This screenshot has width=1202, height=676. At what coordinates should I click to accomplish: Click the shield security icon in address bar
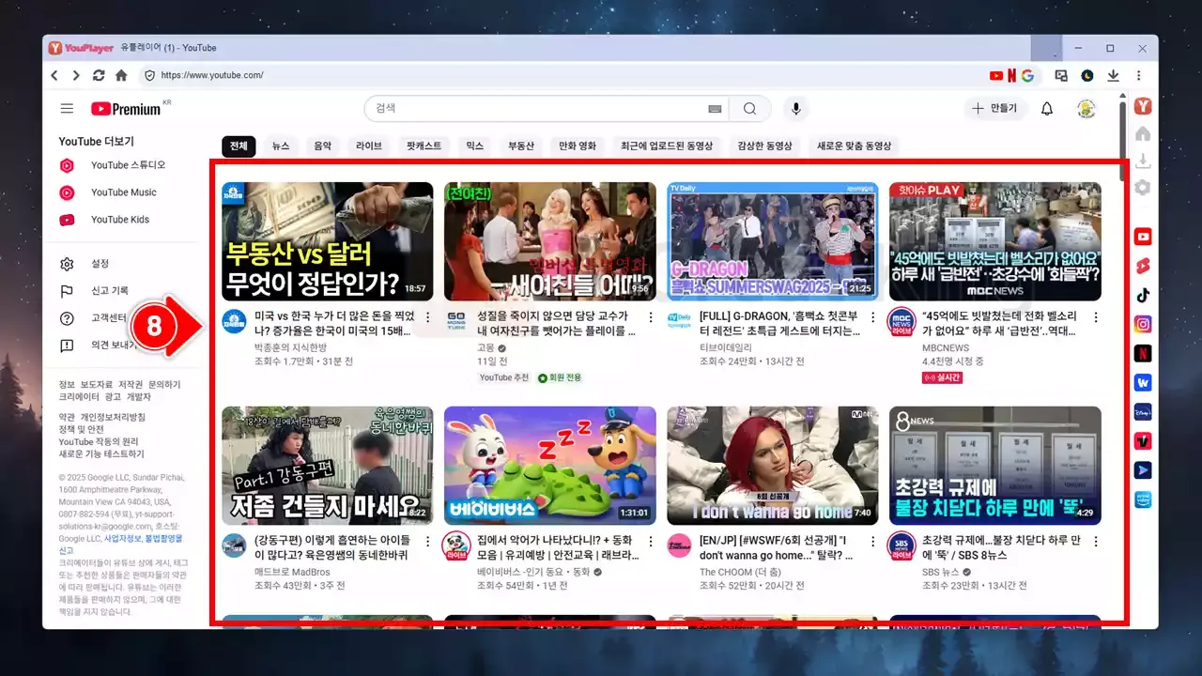click(148, 75)
